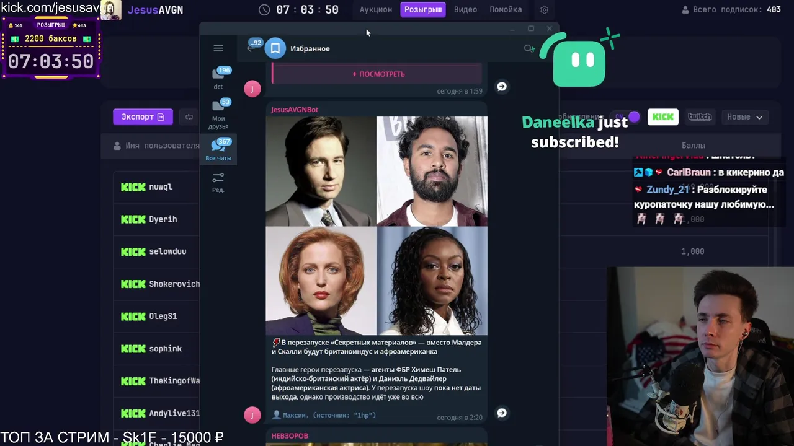Switch to the Видео tab
Screen dimensions: 794x446
[x=465, y=10]
